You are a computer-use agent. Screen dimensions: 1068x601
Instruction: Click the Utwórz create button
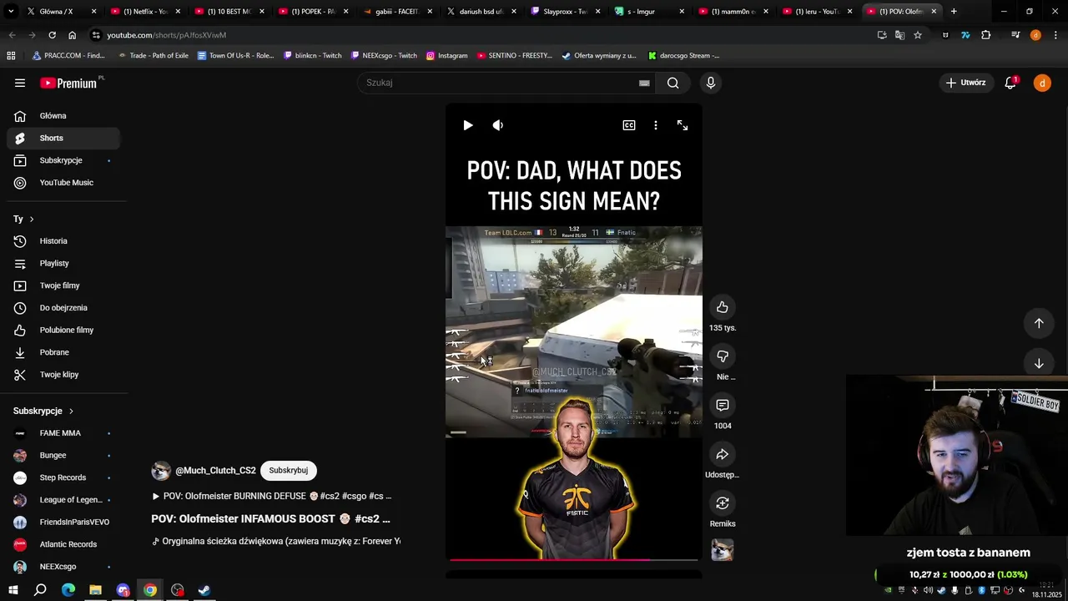coord(965,83)
